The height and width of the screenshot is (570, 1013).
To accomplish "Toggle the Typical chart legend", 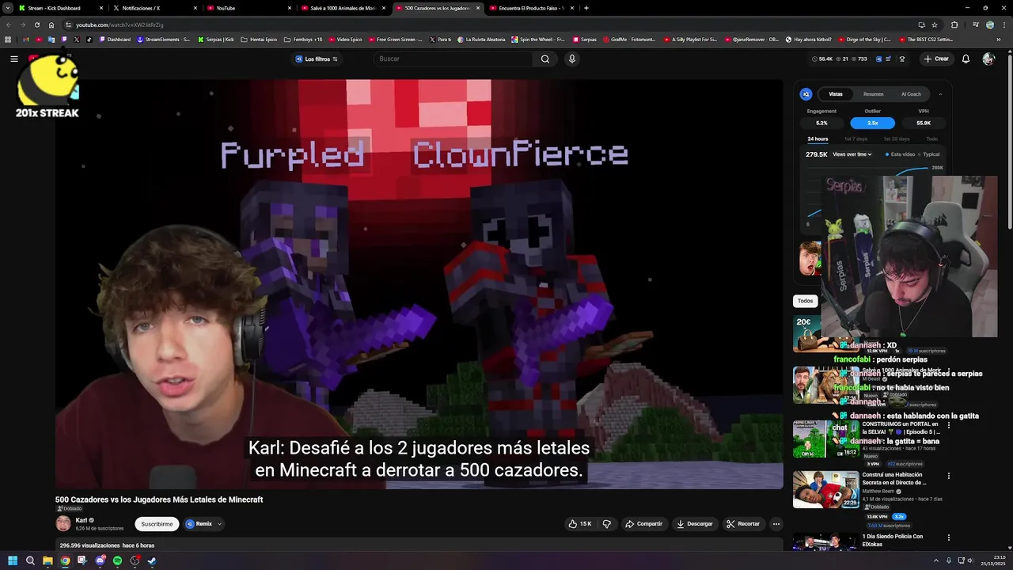I will coord(929,154).
